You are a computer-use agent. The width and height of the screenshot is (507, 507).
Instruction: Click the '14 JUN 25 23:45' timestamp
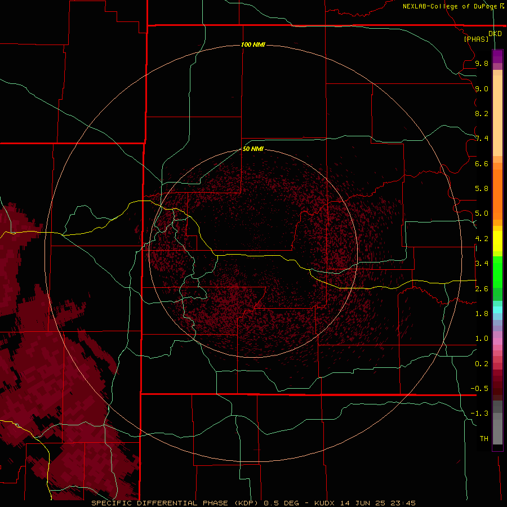pos(377,503)
